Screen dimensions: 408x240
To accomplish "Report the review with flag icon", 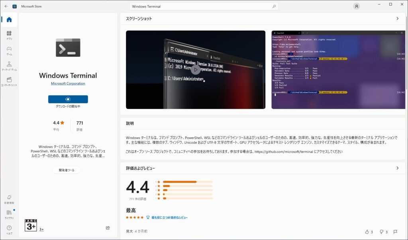I will [395, 232].
